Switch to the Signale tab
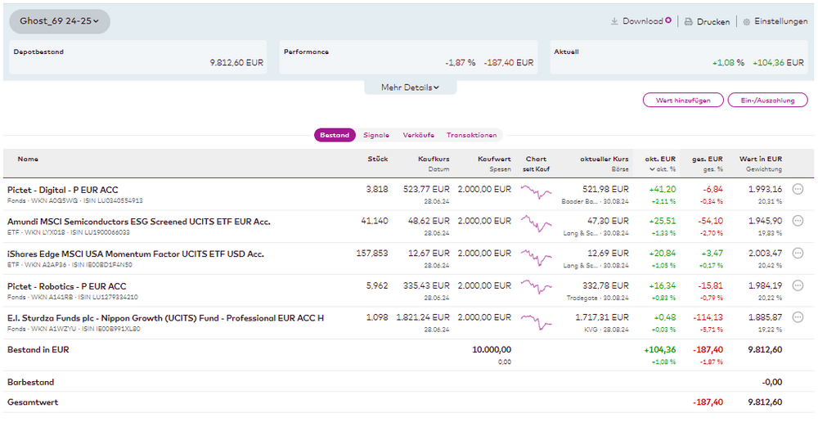 pos(376,135)
